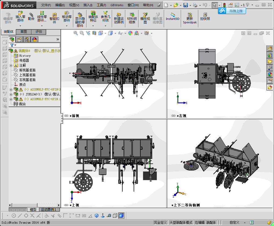The width and height of the screenshot is (274, 226).
Task: Expand the JIELIAO<1> component node
Action: pyautogui.click(x=11, y=94)
